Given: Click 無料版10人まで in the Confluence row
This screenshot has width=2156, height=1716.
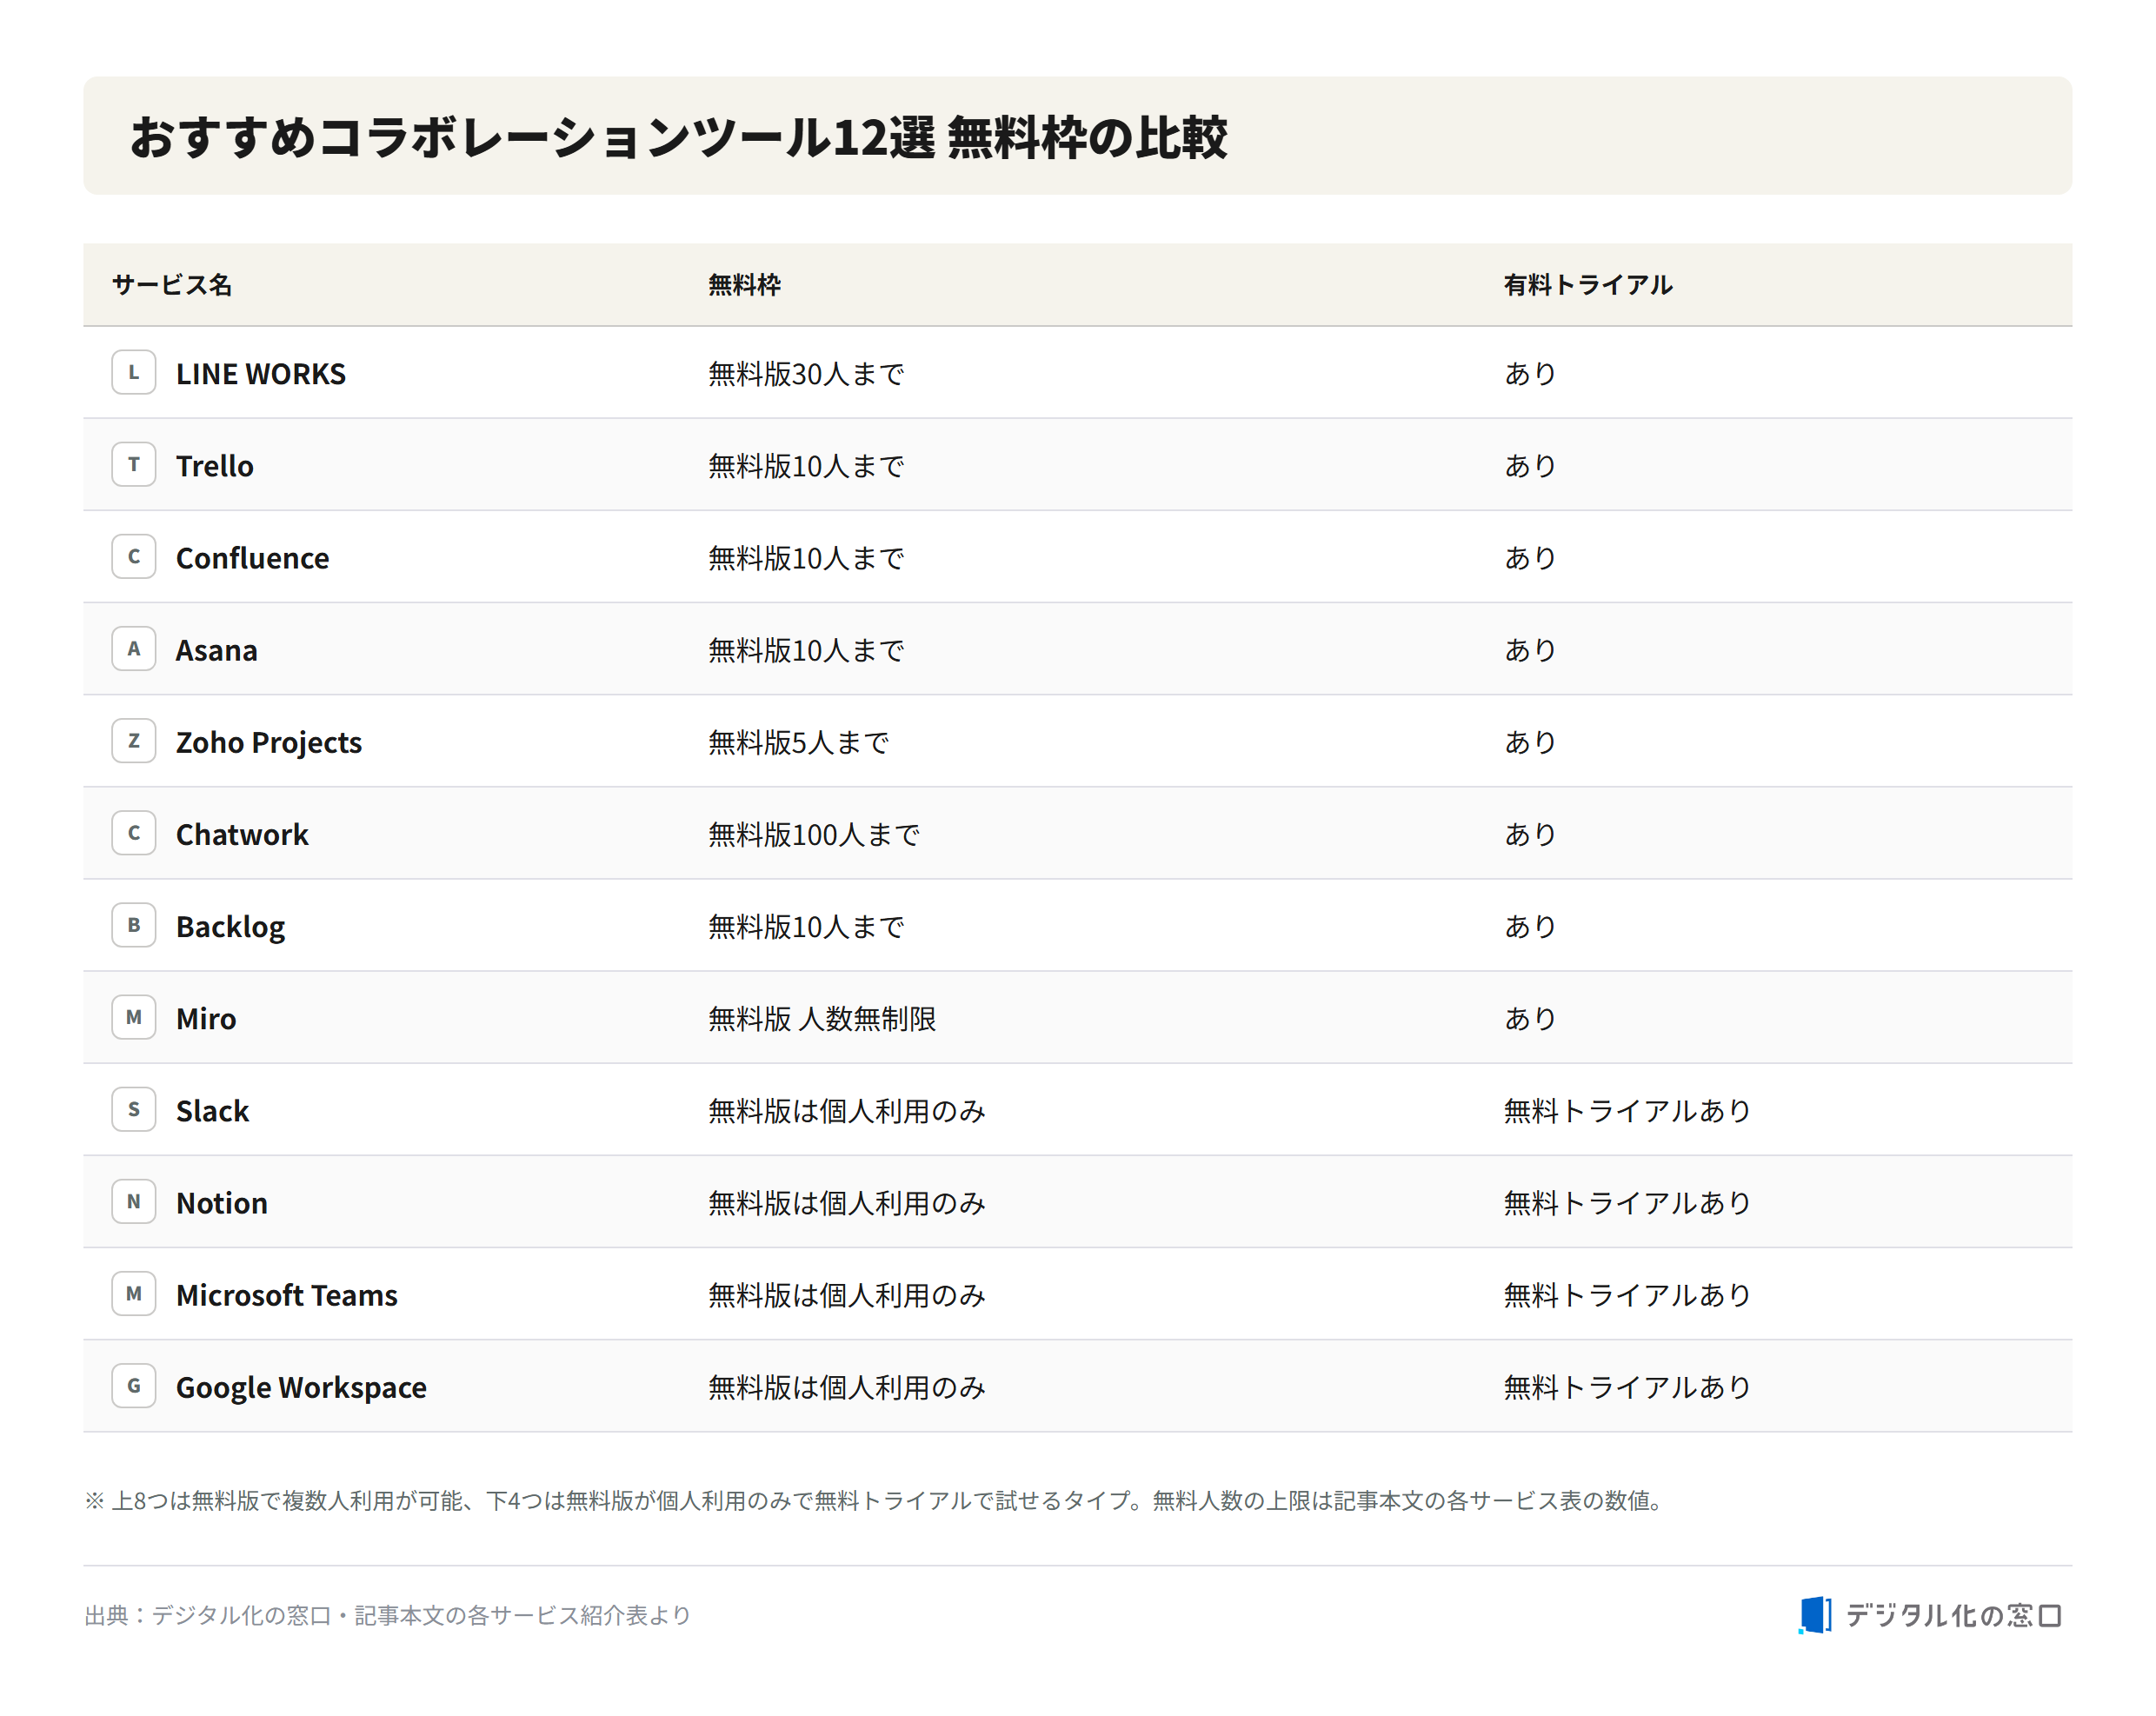Looking at the screenshot, I should [x=806, y=557].
